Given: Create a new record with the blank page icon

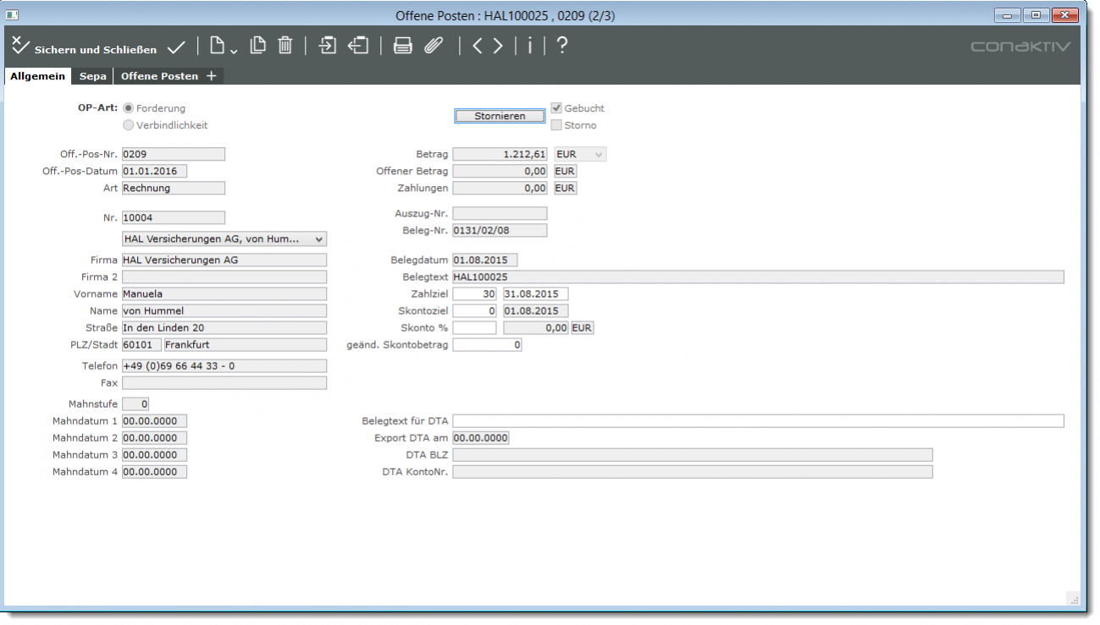Looking at the screenshot, I should [218, 46].
